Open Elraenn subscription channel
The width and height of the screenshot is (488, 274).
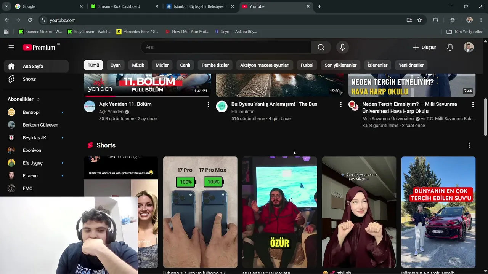(x=37, y=176)
